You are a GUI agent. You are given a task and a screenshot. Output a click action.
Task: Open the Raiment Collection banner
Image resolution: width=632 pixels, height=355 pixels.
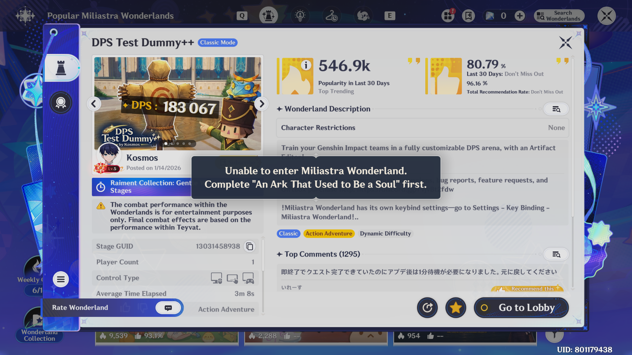[x=142, y=187]
